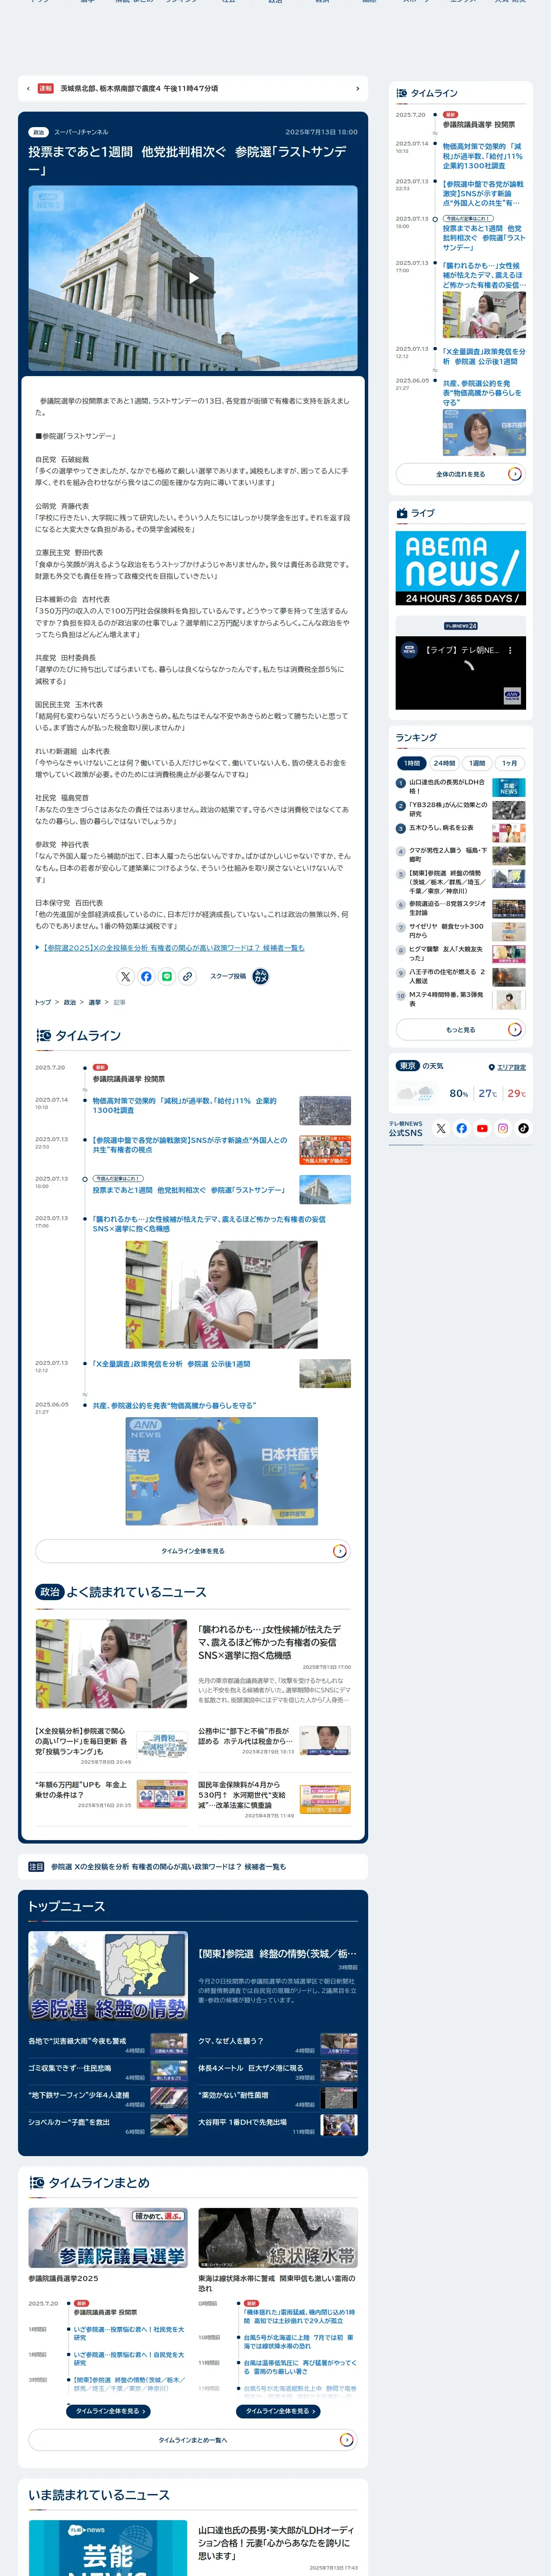Image resolution: width=551 pixels, height=2576 pixels.
Task: Play the main article video
Action: pos(193,278)
